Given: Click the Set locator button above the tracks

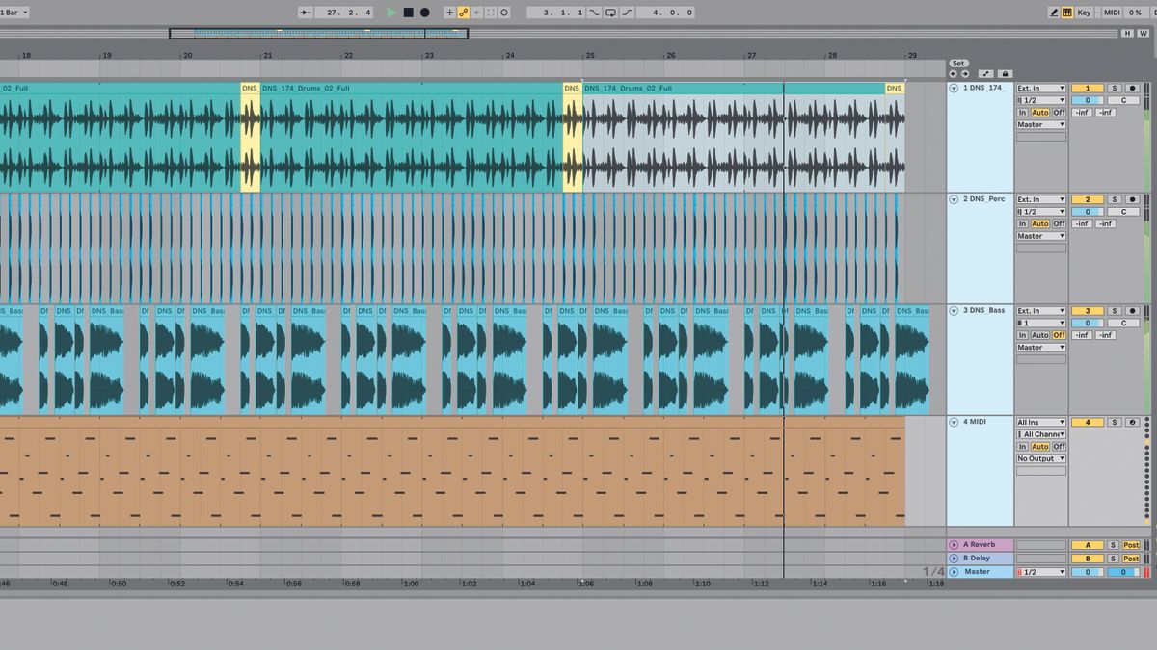Looking at the screenshot, I should (957, 62).
